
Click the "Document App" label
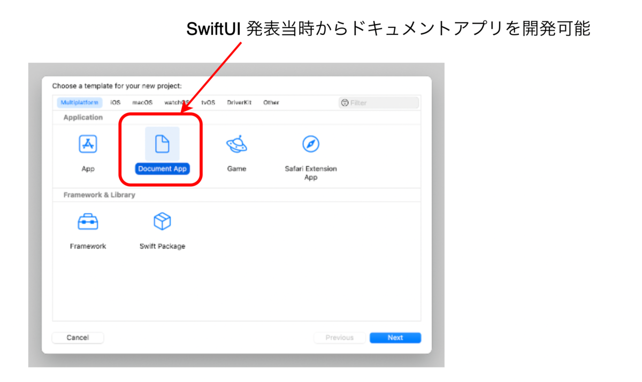(162, 169)
